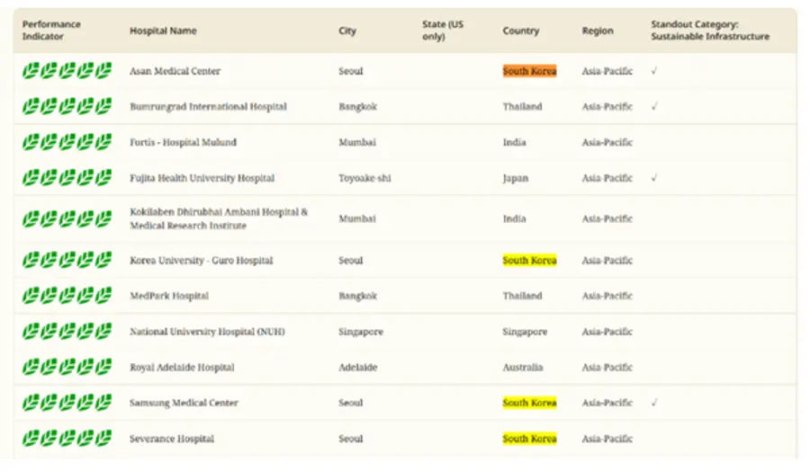
Task: Click the Japan country cell
Action: [516, 178]
